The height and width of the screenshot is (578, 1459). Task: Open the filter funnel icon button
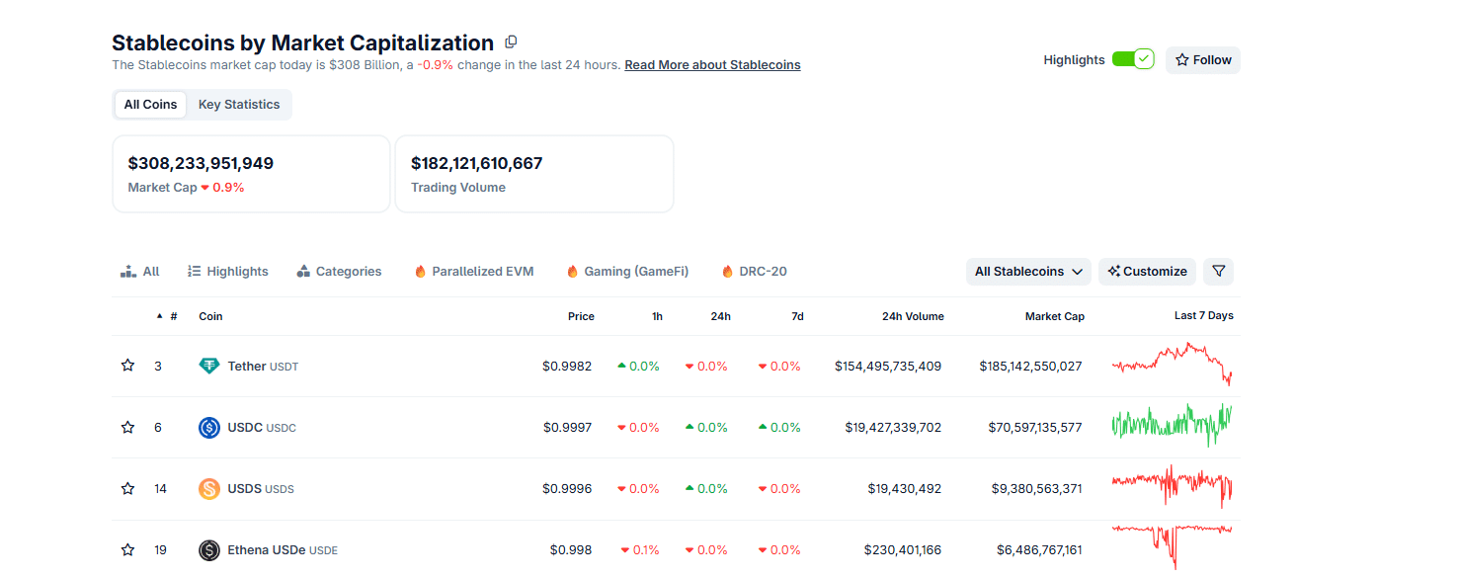click(1219, 272)
